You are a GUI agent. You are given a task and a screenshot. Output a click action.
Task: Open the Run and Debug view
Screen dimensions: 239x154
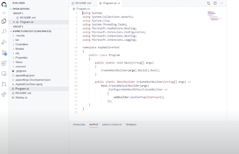pos(4,42)
